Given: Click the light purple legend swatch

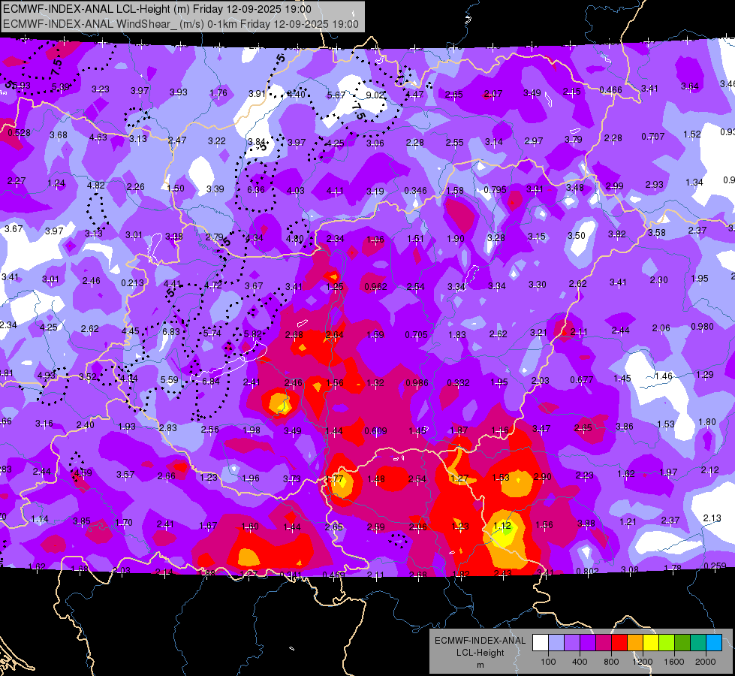Looking at the screenshot, I should [572, 642].
